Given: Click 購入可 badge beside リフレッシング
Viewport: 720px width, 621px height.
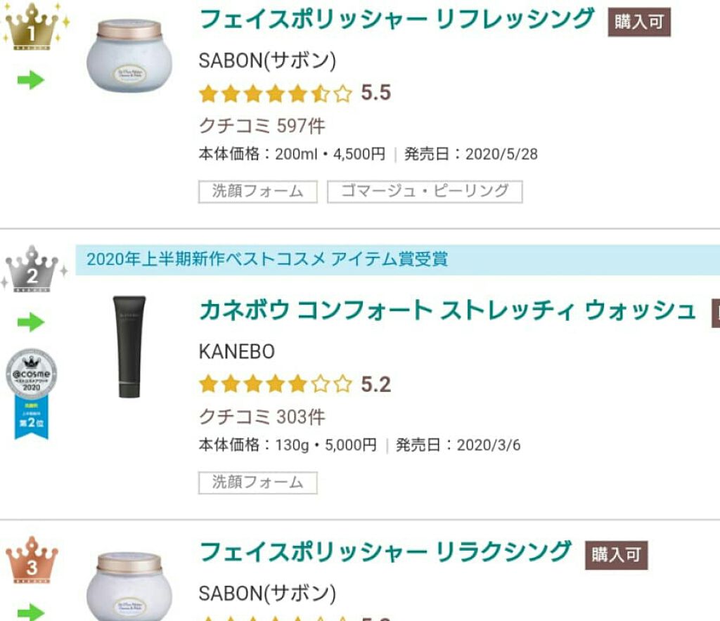Looking at the screenshot, I should [638, 22].
